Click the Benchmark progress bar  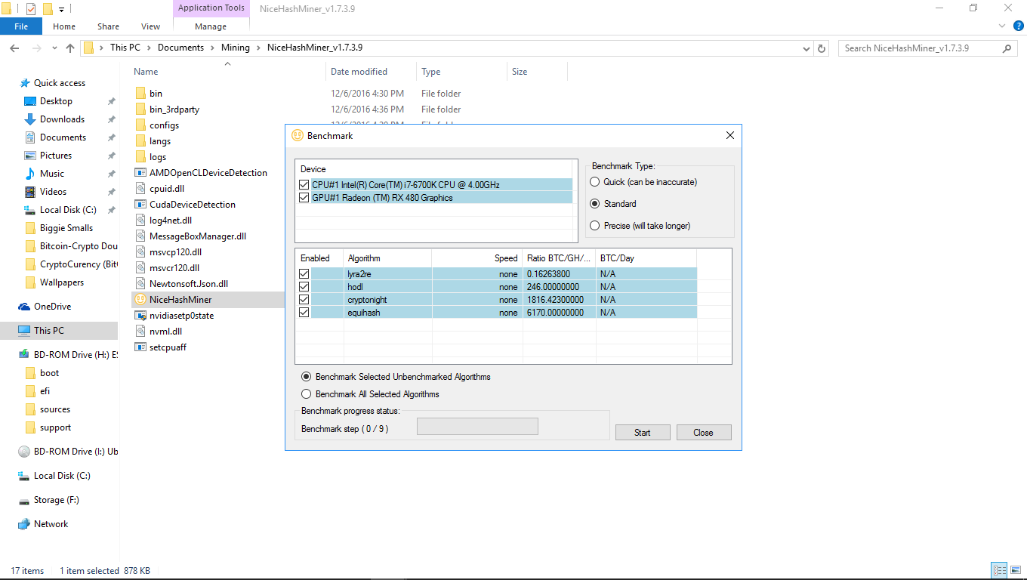[477, 427]
